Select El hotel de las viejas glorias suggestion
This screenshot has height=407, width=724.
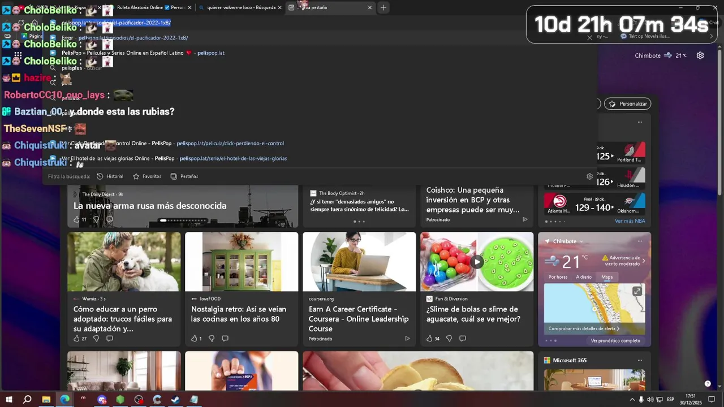pos(320,158)
